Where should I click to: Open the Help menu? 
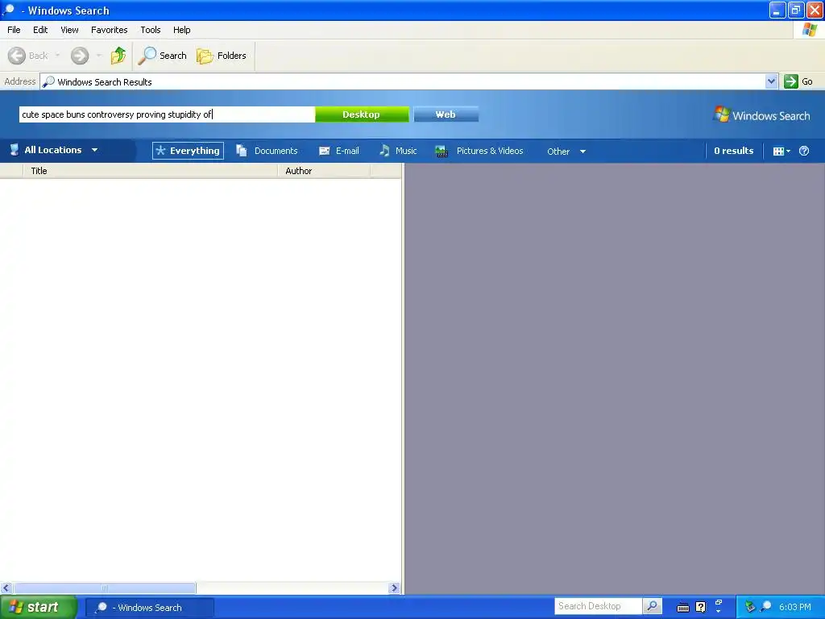tap(182, 30)
